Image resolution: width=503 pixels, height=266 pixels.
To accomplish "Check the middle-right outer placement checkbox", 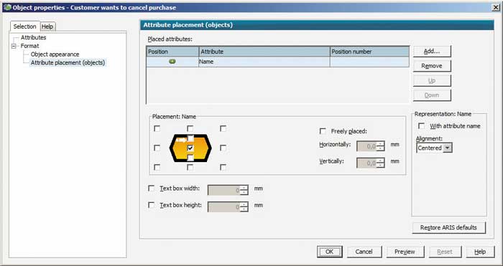I will click(x=223, y=148).
